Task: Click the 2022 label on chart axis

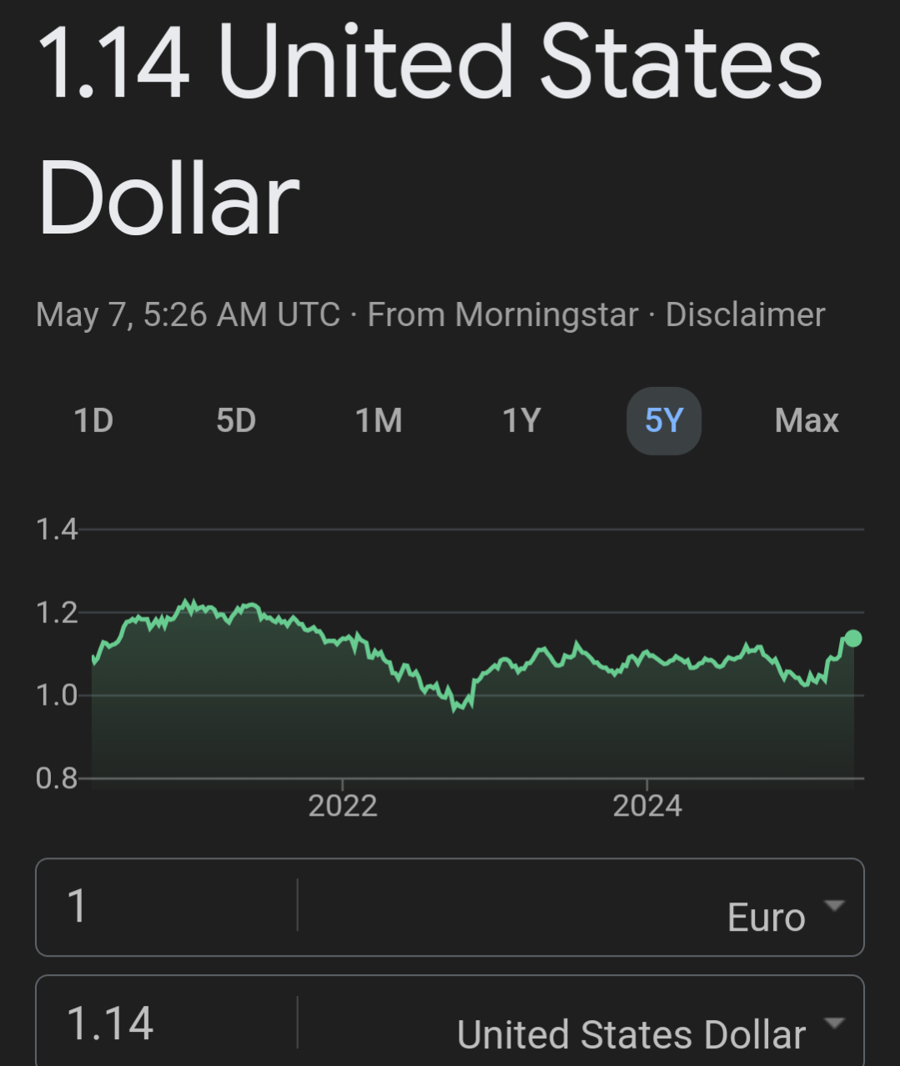Action: click(343, 806)
